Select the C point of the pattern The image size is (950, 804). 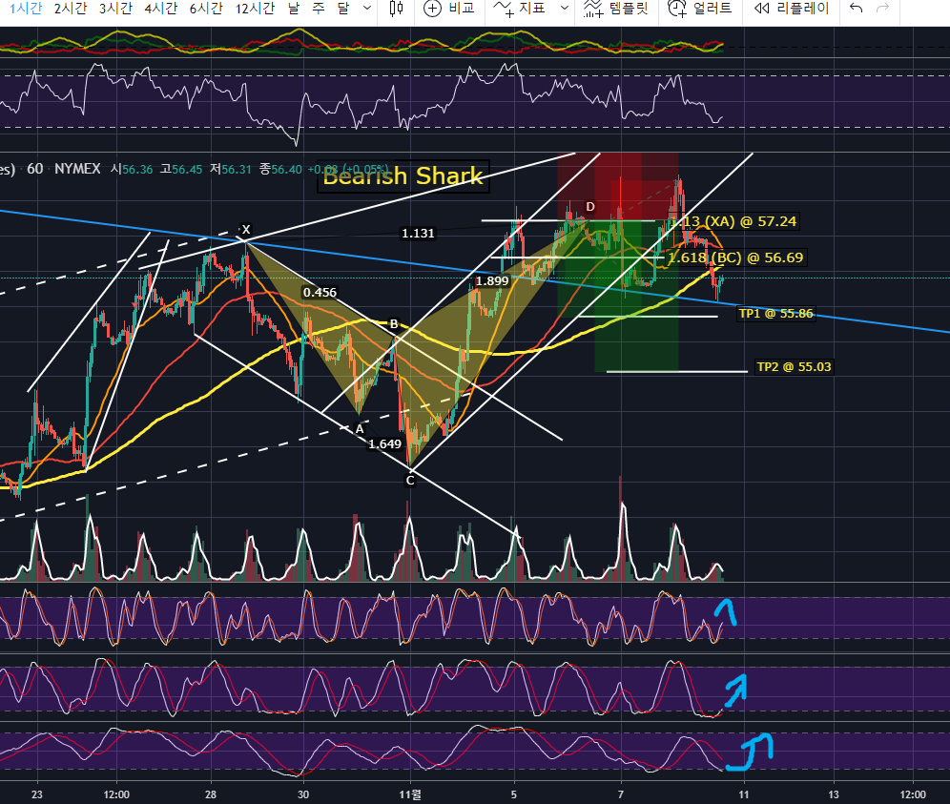pos(410,481)
